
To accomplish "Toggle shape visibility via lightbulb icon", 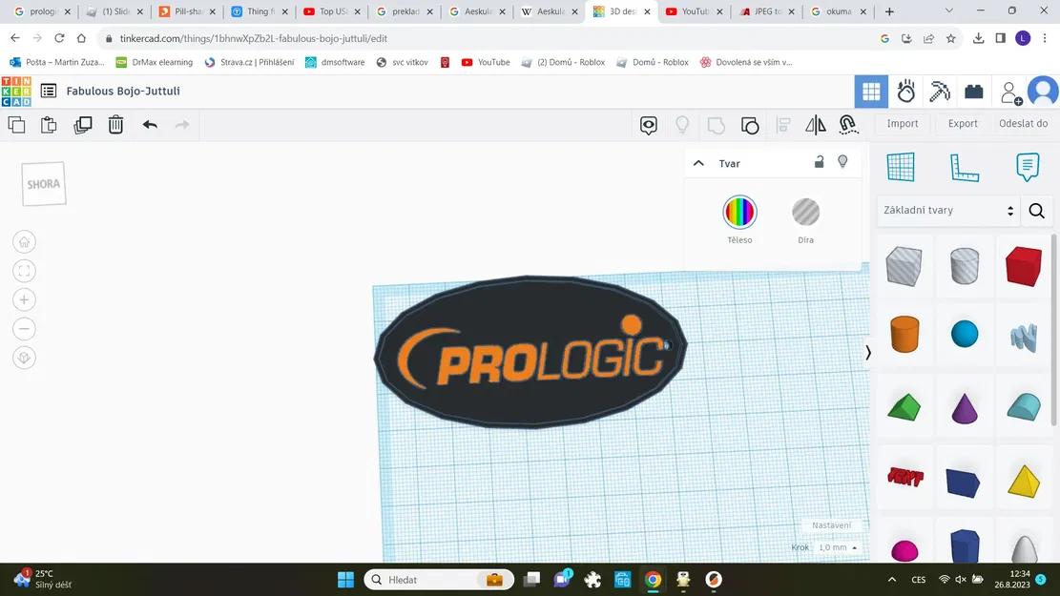I will pos(842,162).
